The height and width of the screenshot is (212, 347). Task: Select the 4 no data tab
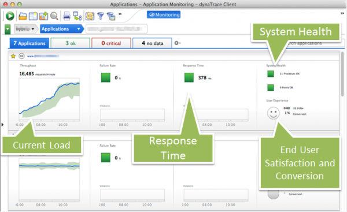pos(152,43)
